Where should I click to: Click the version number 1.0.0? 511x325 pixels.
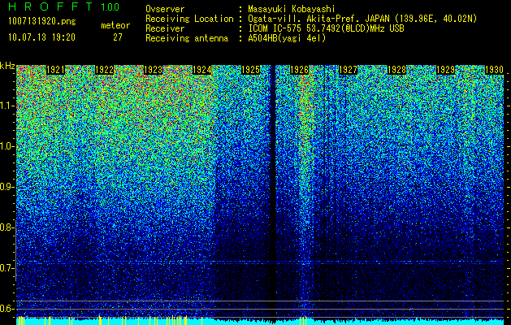110,7
